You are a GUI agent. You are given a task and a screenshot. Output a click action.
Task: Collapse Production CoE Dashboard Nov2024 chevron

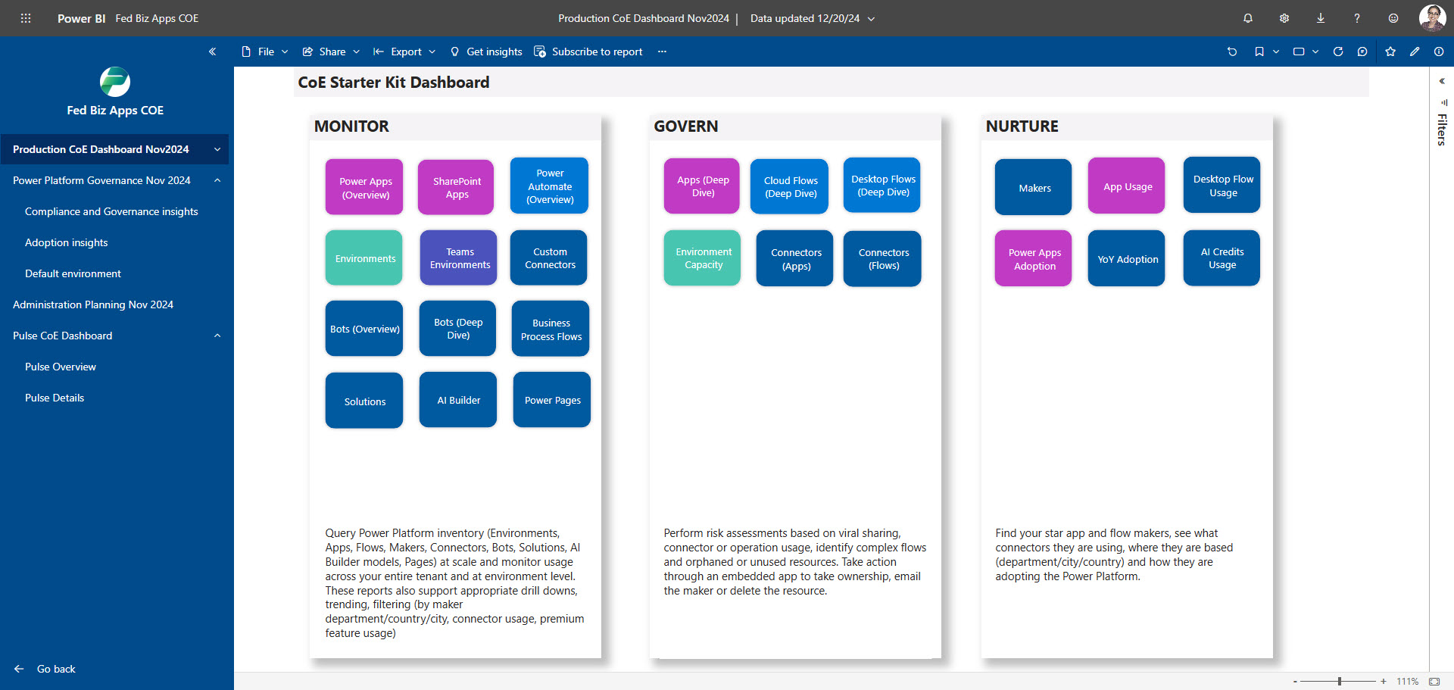point(217,149)
